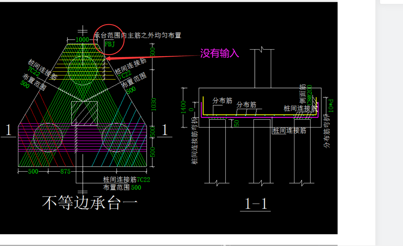Click the 1-1 section title
Screen dimensions: 403x246
coord(256,204)
